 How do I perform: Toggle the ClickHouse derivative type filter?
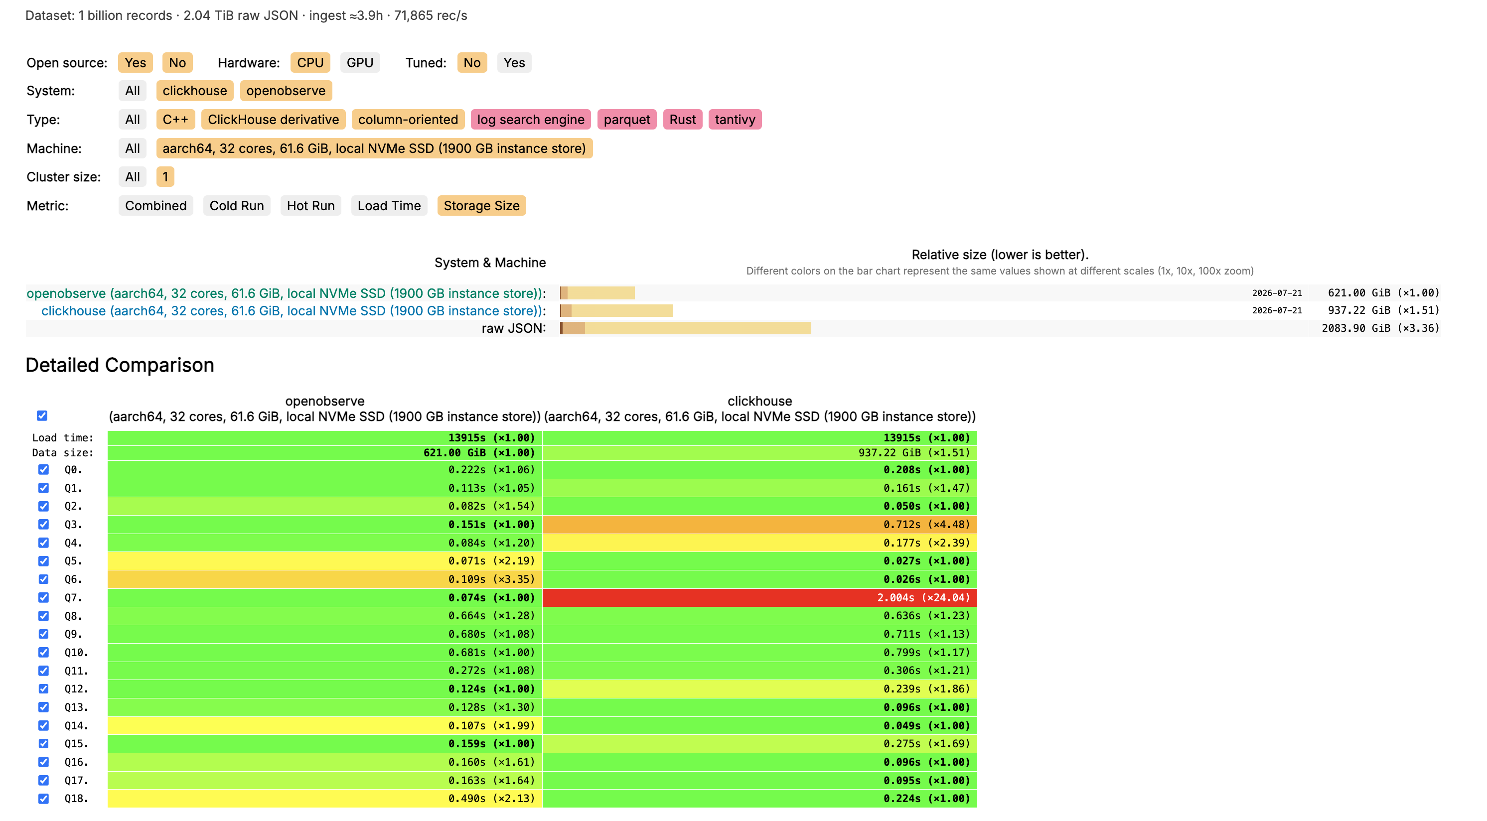tap(274, 120)
